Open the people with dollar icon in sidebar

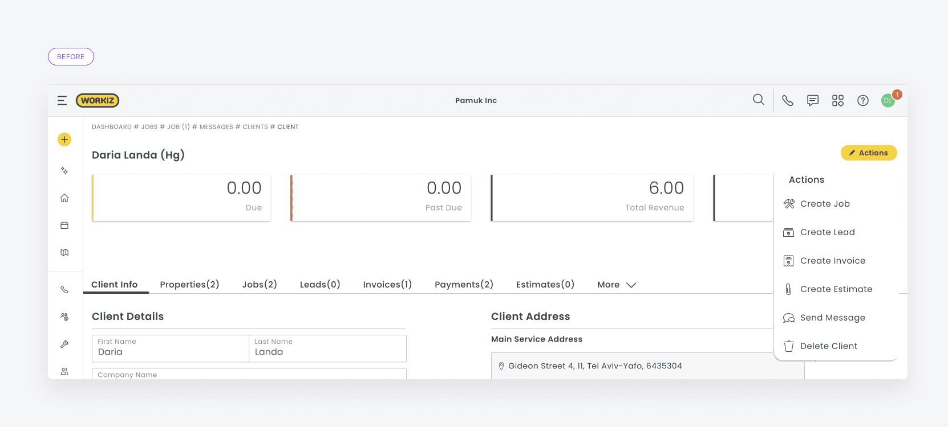pyautogui.click(x=64, y=317)
